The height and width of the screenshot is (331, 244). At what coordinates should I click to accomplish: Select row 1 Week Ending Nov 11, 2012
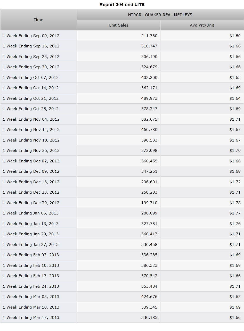coord(122,129)
